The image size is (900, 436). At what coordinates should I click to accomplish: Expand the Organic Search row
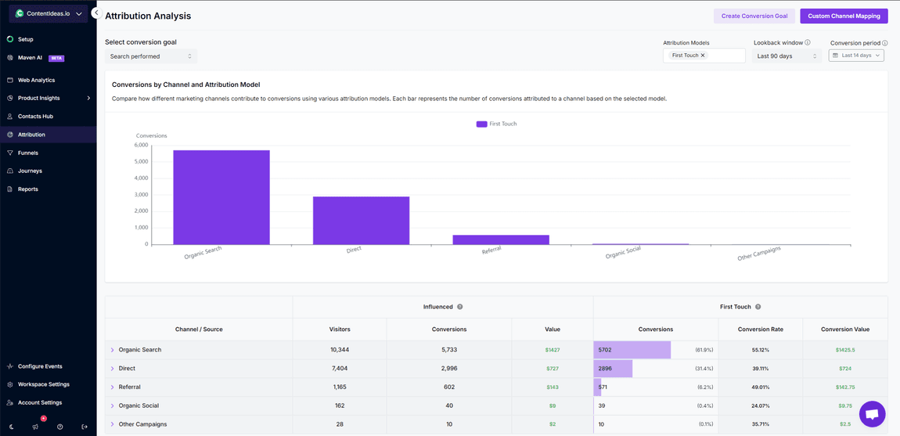113,350
